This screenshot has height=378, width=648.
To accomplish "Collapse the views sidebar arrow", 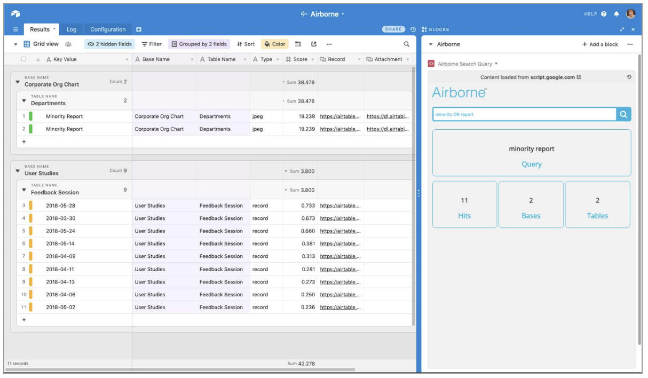I will (x=15, y=44).
